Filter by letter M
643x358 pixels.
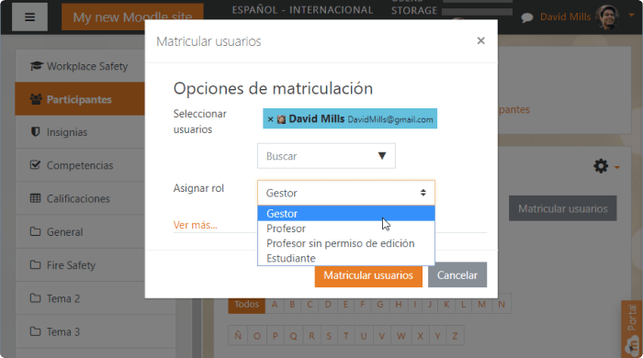click(481, 304)
